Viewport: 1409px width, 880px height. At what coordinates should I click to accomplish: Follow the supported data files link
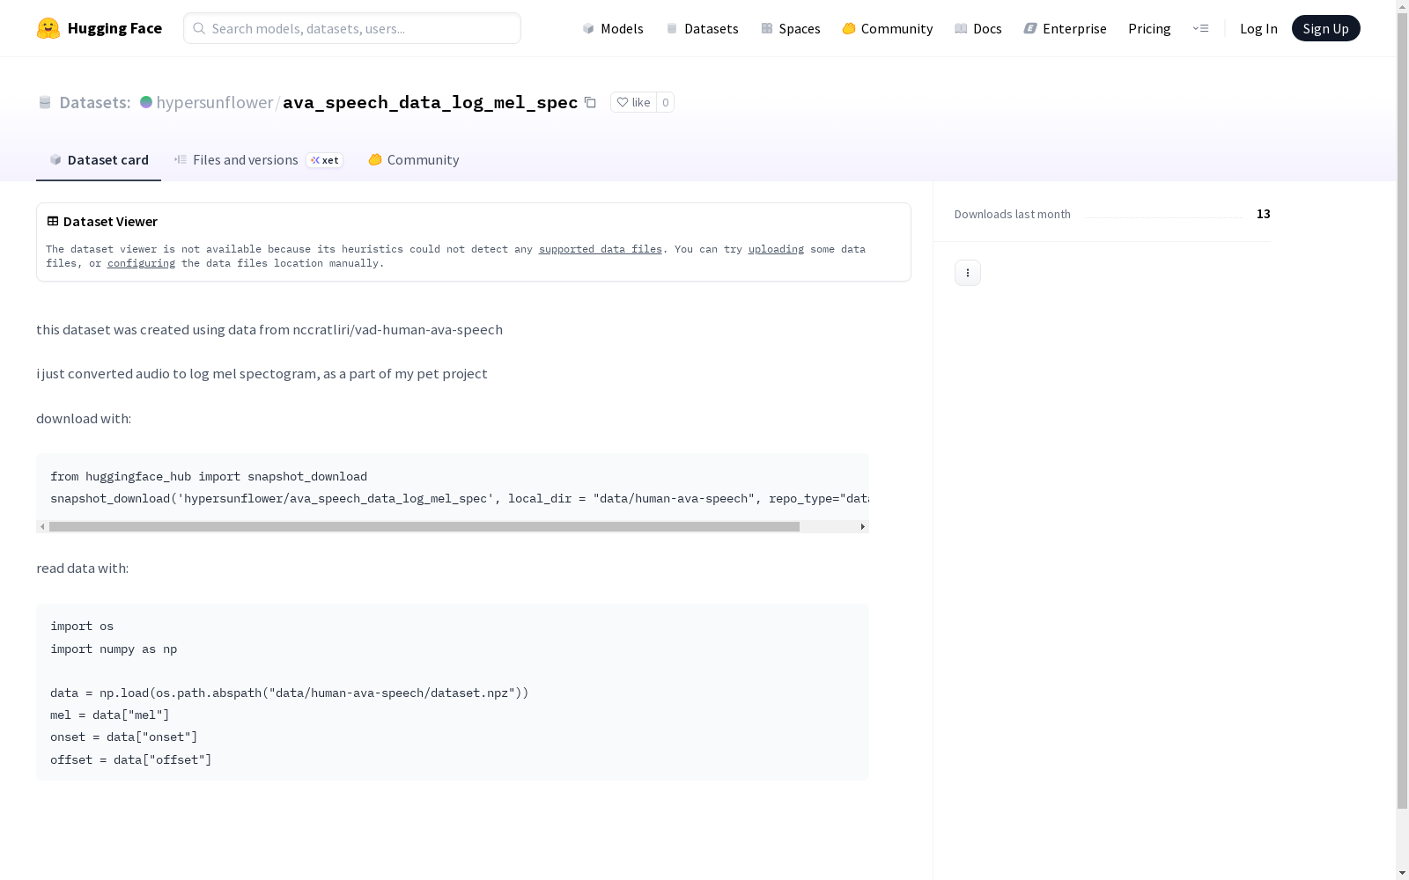tap(600, 249)
